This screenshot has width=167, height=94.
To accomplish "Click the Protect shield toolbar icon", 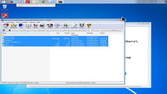I will pyautogui.click(x=82, y=26).
